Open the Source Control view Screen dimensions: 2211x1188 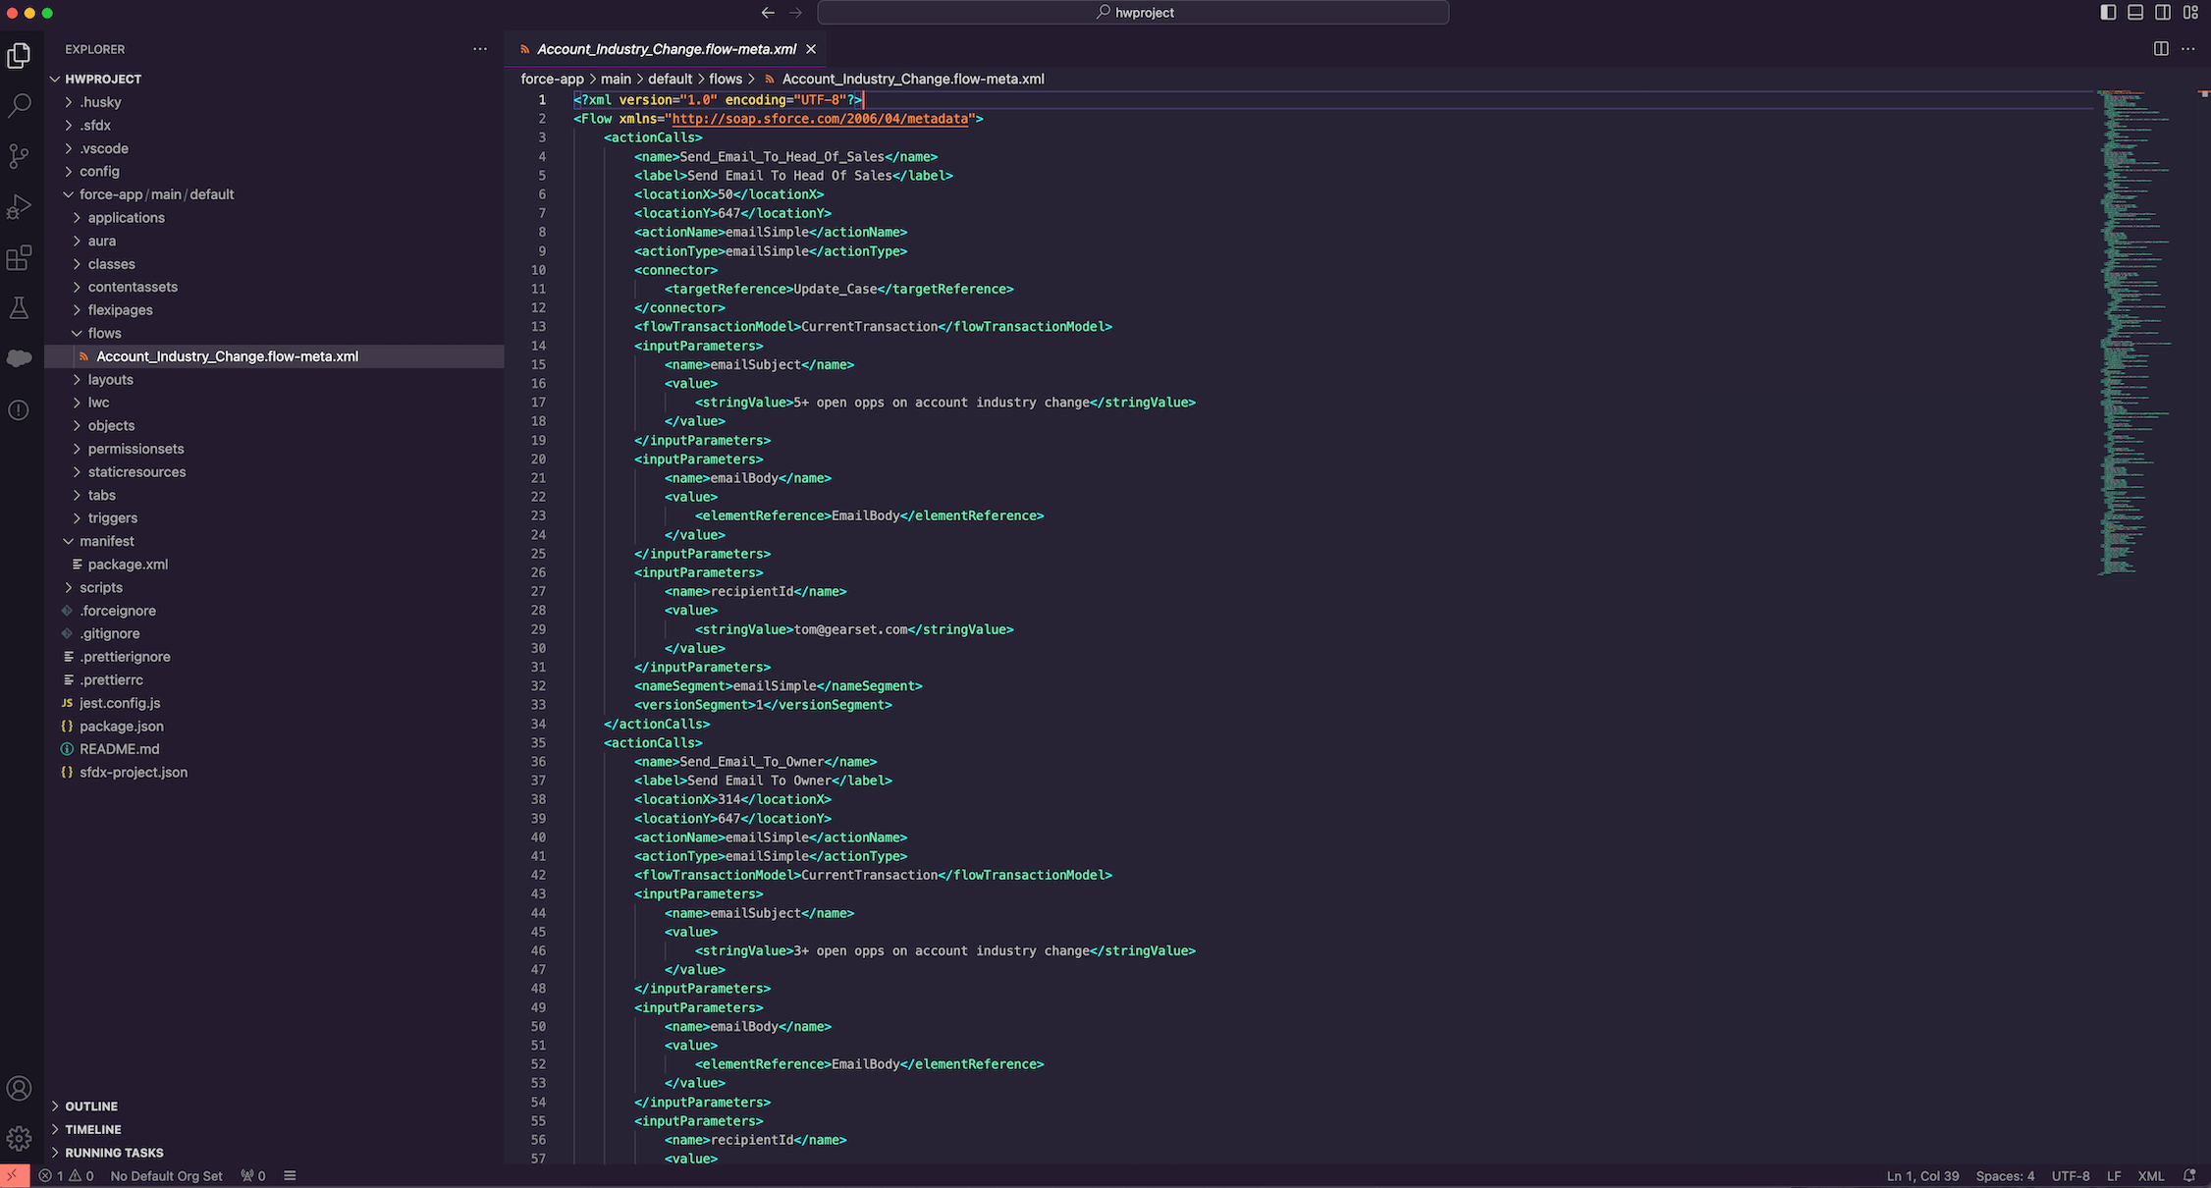[19, 156]
